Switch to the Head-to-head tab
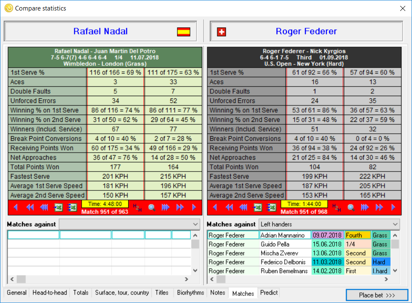This screenshot has height=303, width=412. coord(50,292)
